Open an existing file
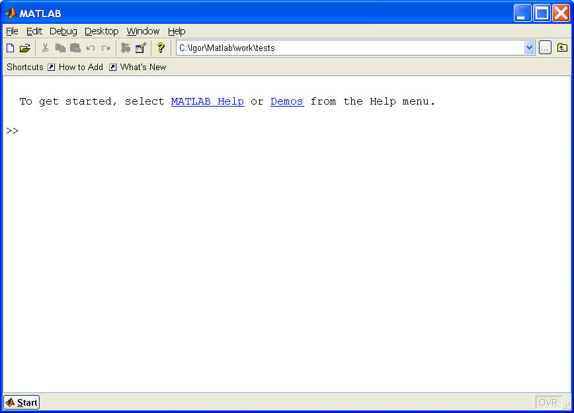Screen dimensions: 574x413 (x=25, y=47)
